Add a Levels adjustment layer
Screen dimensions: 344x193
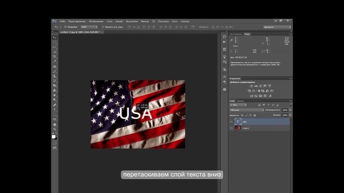pyautogui.click(x=256, y=86)
